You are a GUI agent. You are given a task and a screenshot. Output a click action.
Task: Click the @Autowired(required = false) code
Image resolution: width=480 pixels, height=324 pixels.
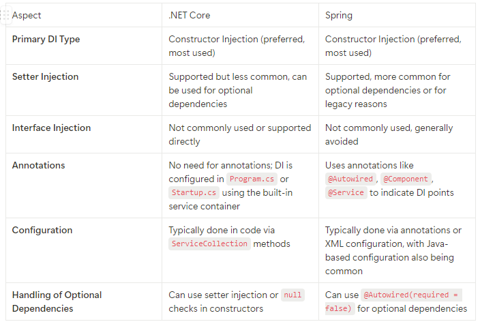point(393,301)
